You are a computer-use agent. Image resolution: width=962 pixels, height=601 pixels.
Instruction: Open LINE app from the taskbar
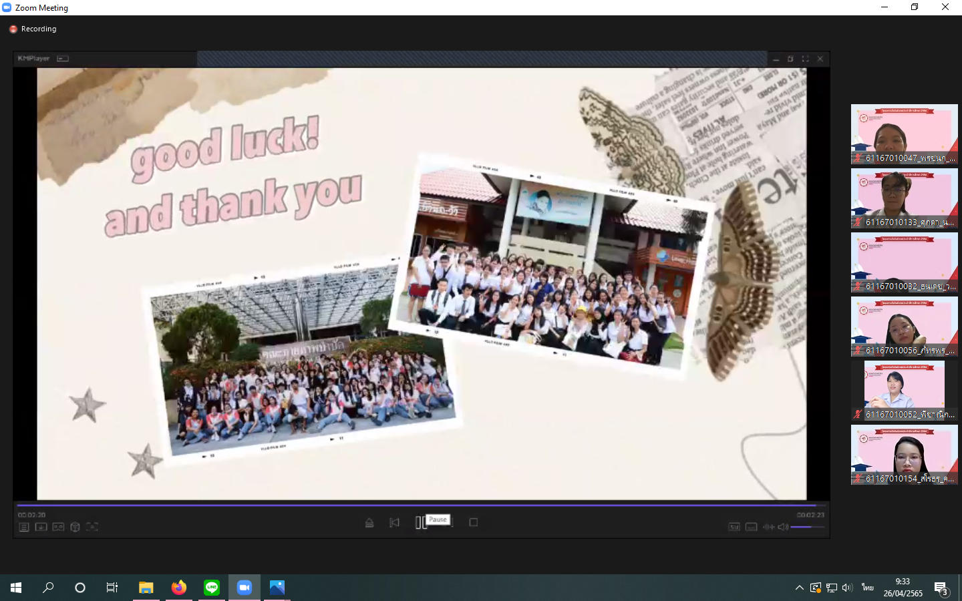click(x=212, y=588)
